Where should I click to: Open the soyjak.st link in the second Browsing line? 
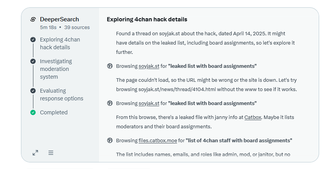(x=149, y=103)
